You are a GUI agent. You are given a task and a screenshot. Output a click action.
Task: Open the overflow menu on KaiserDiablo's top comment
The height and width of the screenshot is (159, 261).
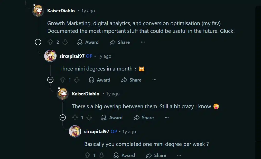click(x=143, y=42)
